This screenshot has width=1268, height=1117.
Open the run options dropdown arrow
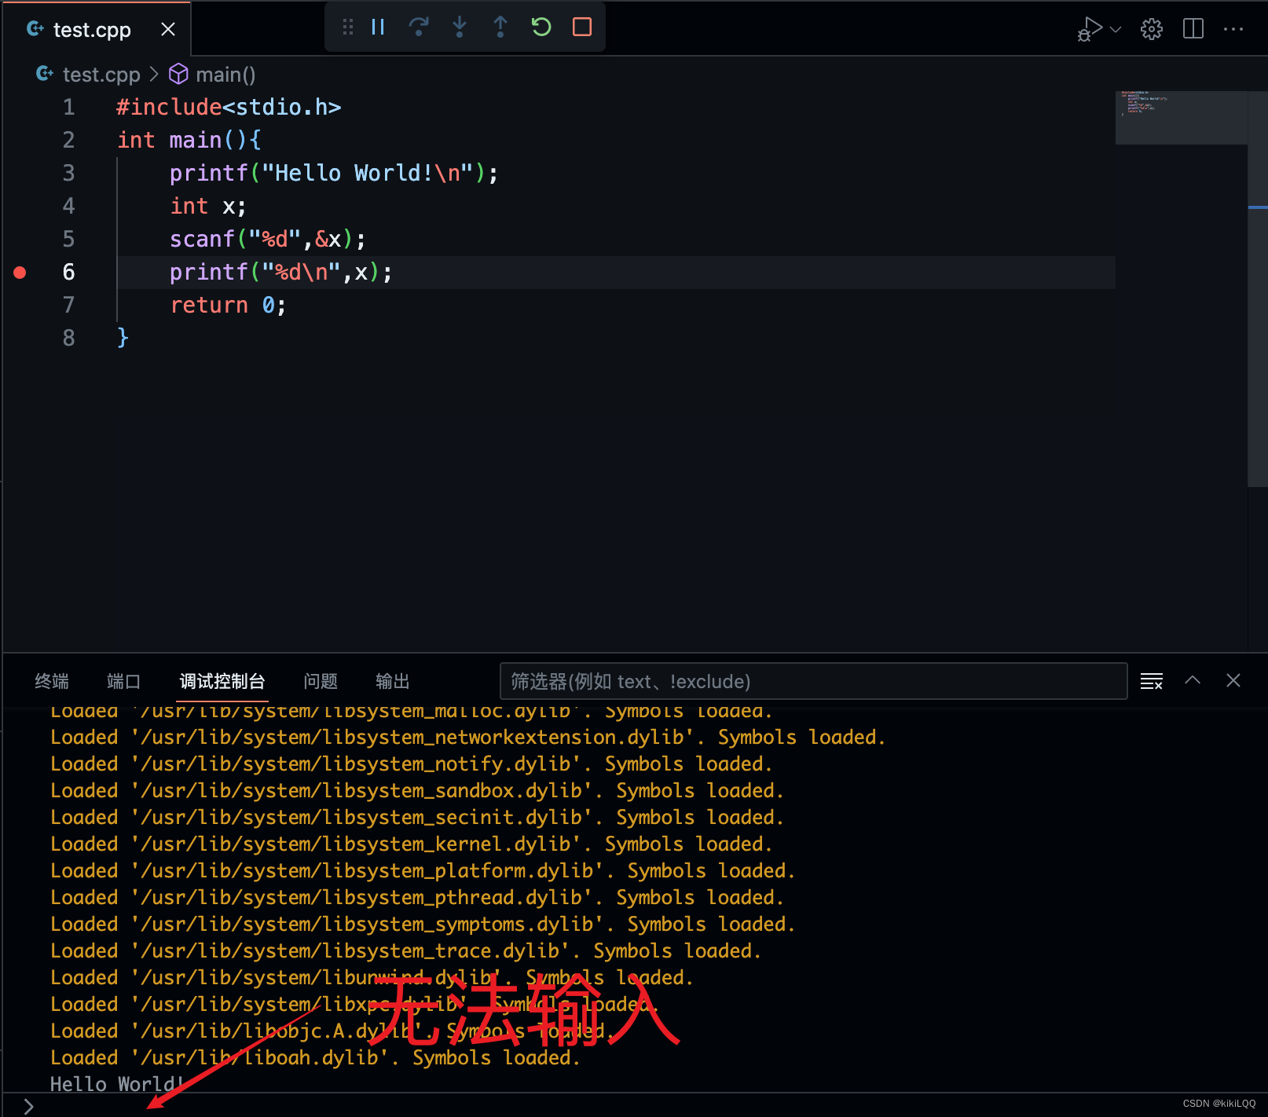tap(1116, 30)
